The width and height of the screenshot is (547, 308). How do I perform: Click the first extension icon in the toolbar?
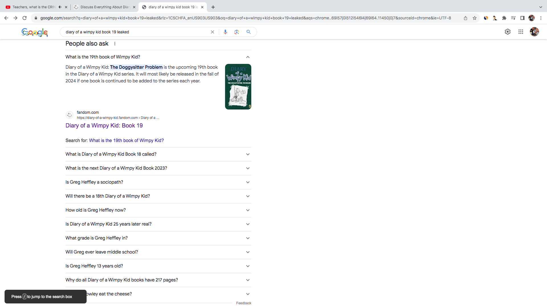pos(486,18)
